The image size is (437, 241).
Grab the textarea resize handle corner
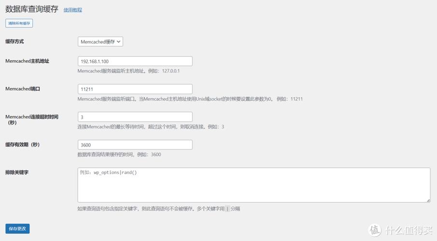[428, 200]
